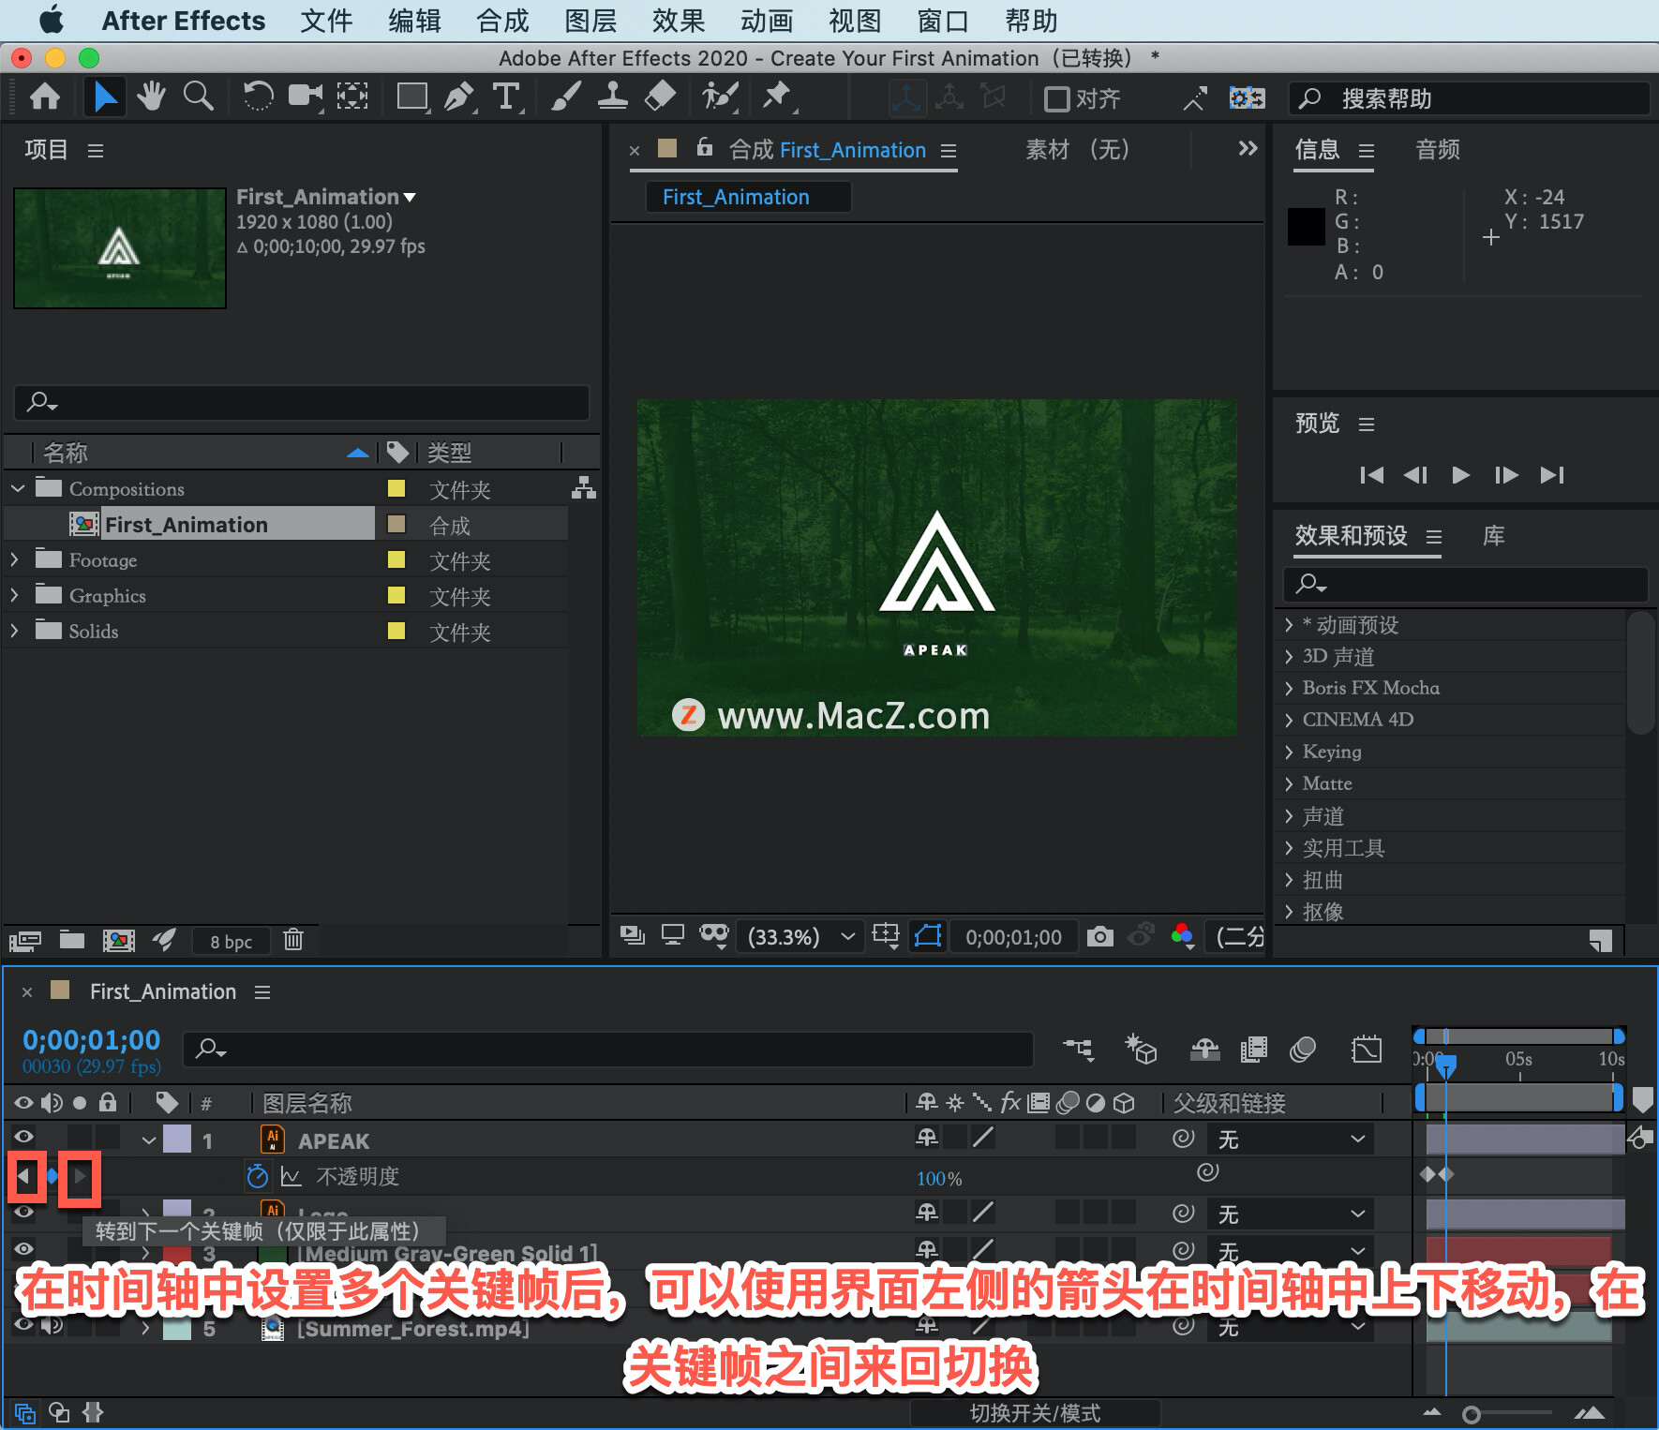Select the Puppet Pin tool
The width and height of the screenshot is (1659, 1430).
tap(777, 97)
